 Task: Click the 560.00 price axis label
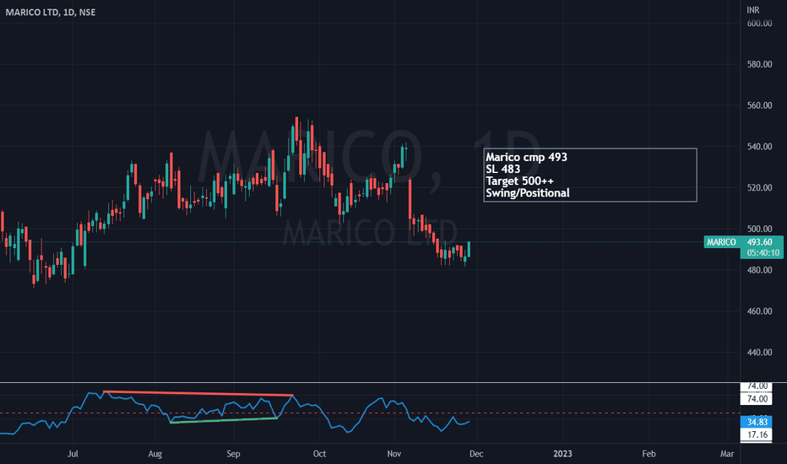pos(759,105)
